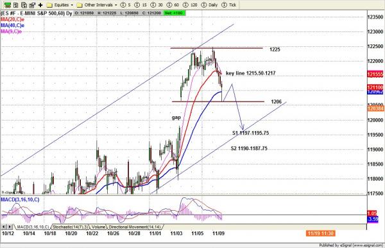Open the Other Intervals folder dropdown
The image size is (385, 248).
(97, 5)
